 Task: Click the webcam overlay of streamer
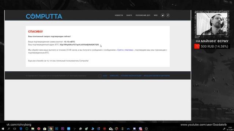click(x=212, y=24)
